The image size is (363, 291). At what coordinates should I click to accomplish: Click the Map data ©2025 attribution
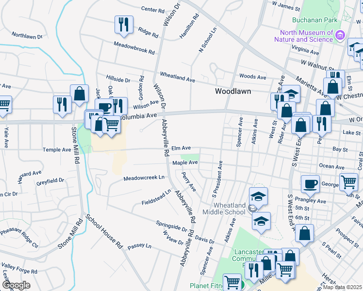[x=343, y=288]
